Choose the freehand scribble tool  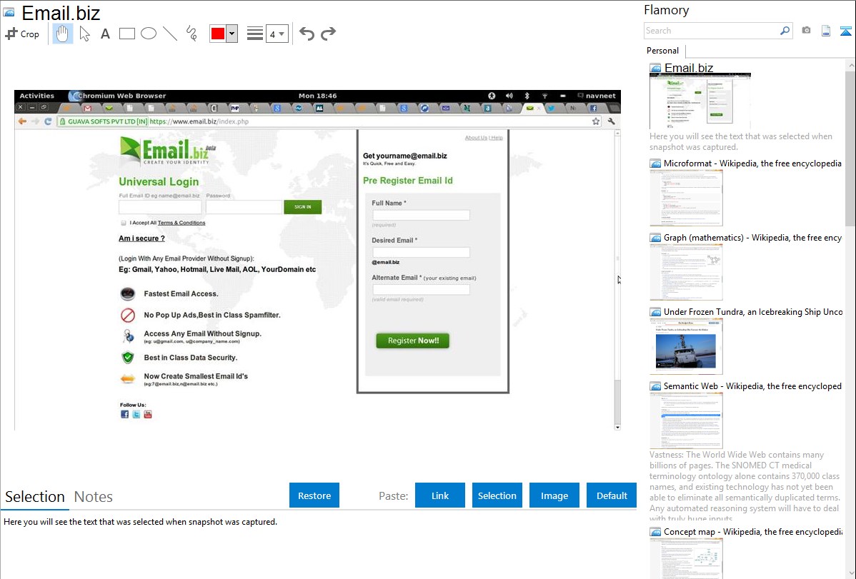191,34
